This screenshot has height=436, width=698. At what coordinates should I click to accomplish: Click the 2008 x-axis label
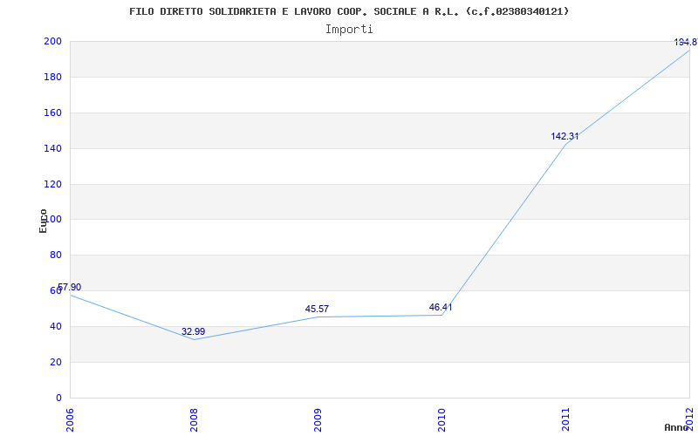tap(194, 420)
